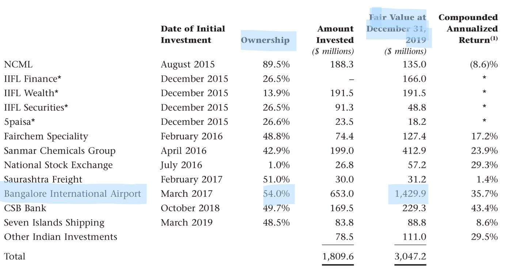
Task: Click the Other Indian Investments label
Action: (61, 237)
